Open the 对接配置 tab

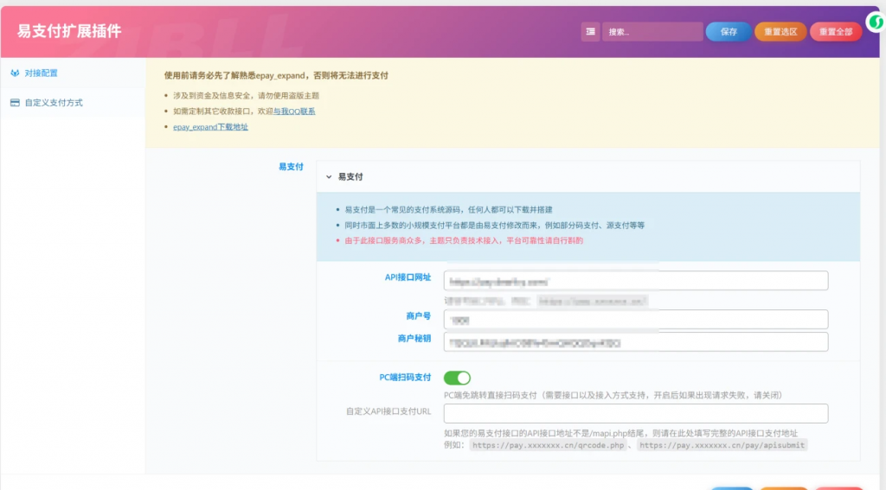coord(41,73)
